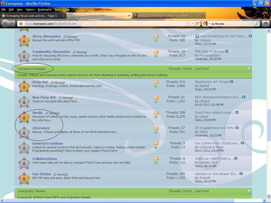The width and height of the screenshot is (271, 203).
Task: Open the RSS feed for General Creations
Action: [x=156, y=143]
